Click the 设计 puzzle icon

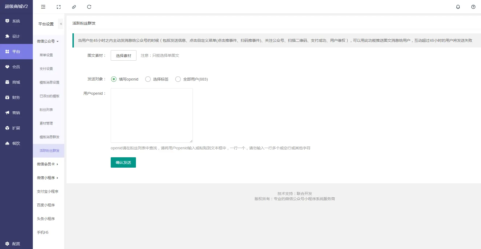[x=7, y=36]
